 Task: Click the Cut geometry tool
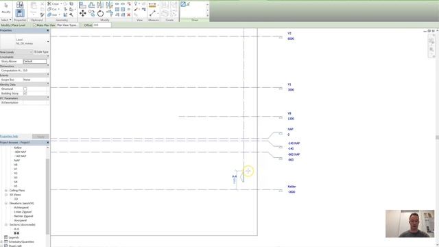(x=52, y=9)
